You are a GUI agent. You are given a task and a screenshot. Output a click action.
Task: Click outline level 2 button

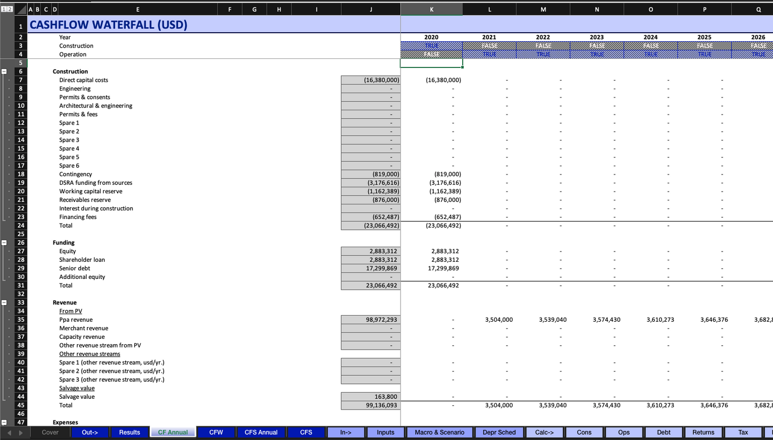[x=10, y=9]
